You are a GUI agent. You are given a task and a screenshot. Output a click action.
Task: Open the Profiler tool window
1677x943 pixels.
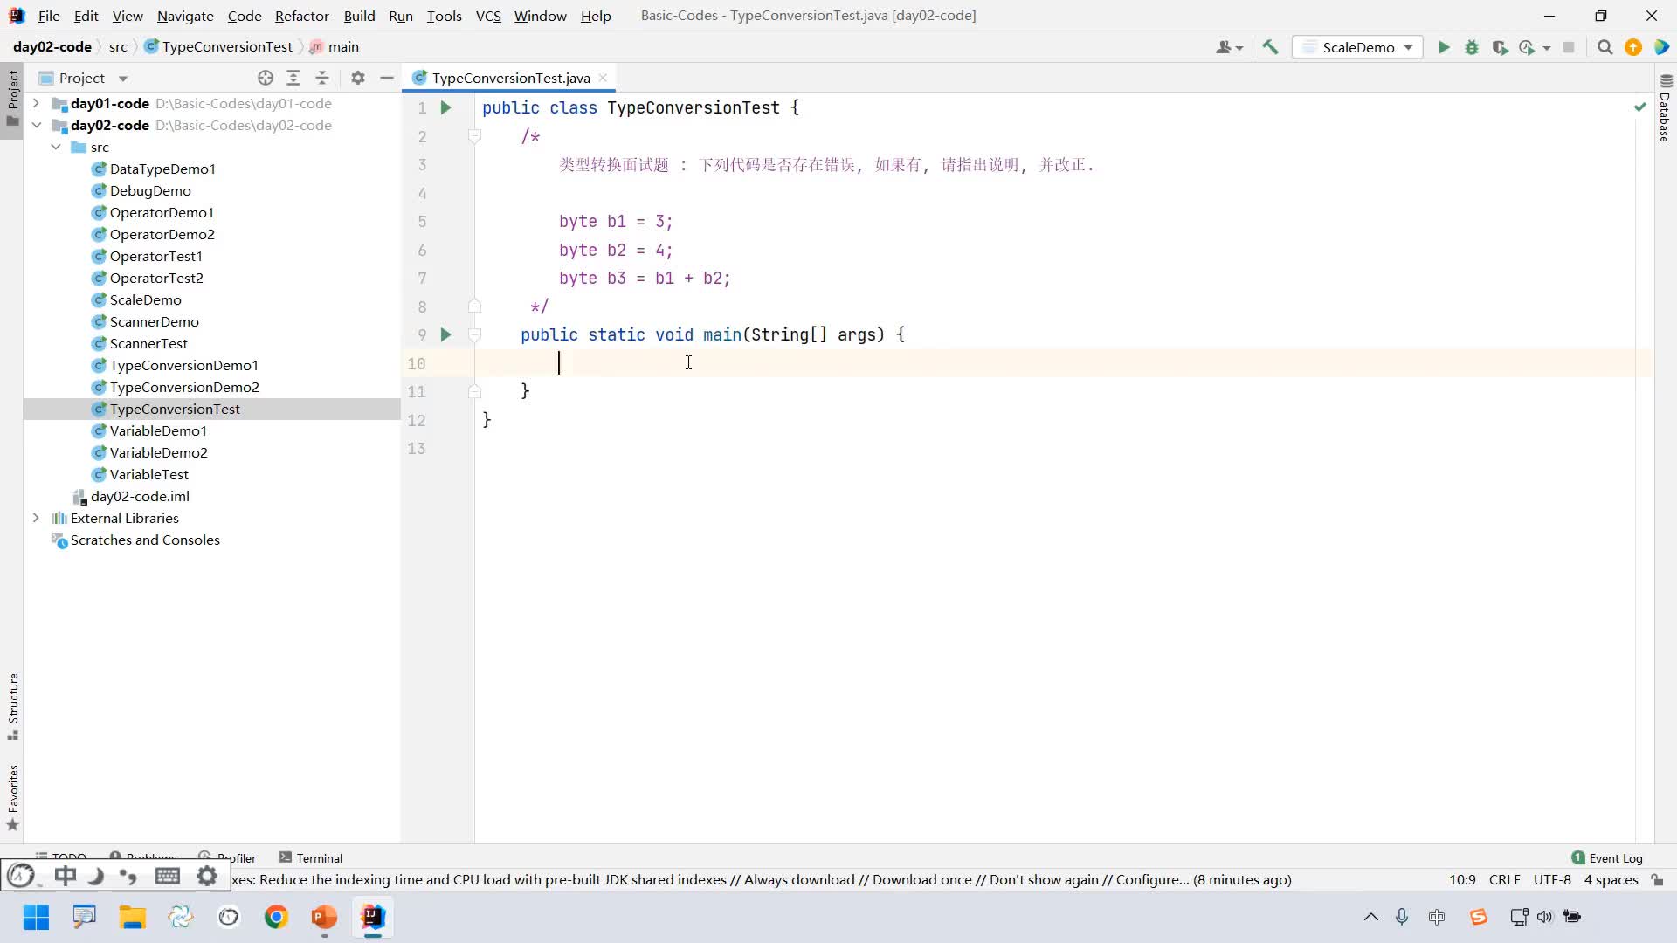(228, 857)
